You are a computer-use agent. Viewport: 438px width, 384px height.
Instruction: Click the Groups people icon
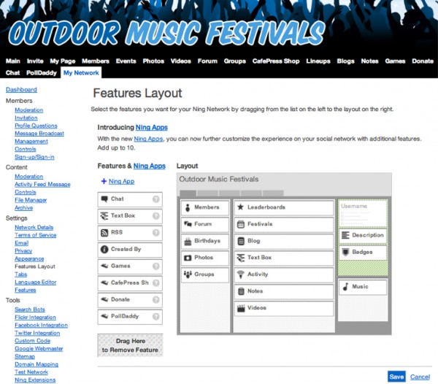[x=188, y=274]
